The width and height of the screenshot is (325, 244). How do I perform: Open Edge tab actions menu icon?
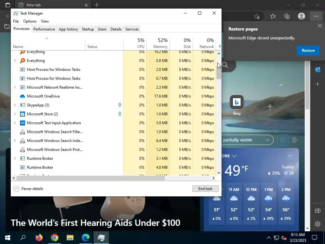pos(8,5)
